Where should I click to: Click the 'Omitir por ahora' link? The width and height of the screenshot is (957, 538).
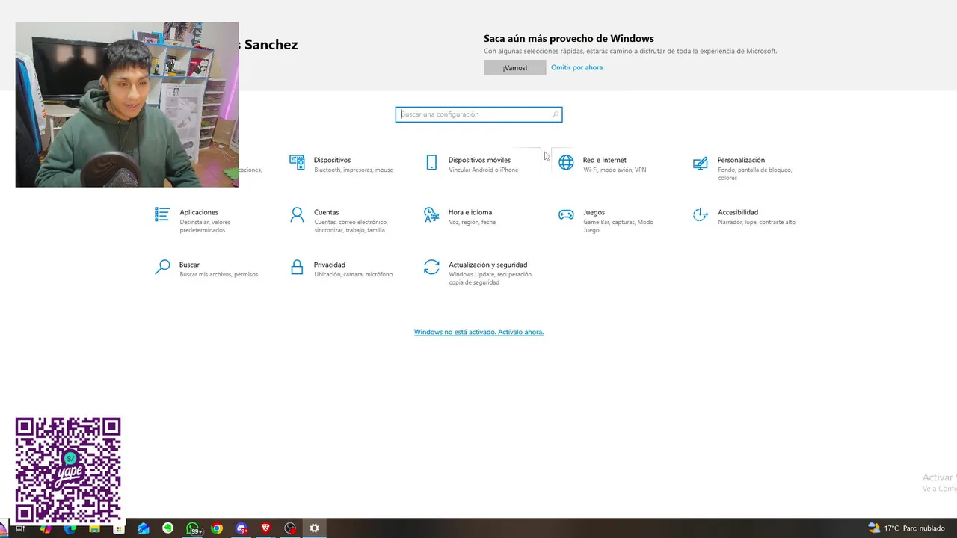coord(576,67)
